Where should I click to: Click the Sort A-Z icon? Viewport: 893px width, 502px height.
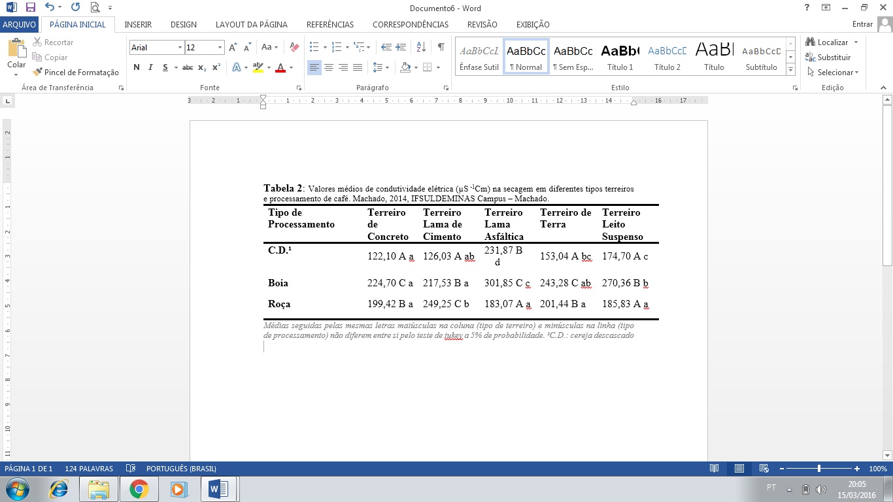pyautogui.click(x=421, y=47)
